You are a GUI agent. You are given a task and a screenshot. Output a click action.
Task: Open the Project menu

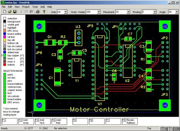coord(26,7)
